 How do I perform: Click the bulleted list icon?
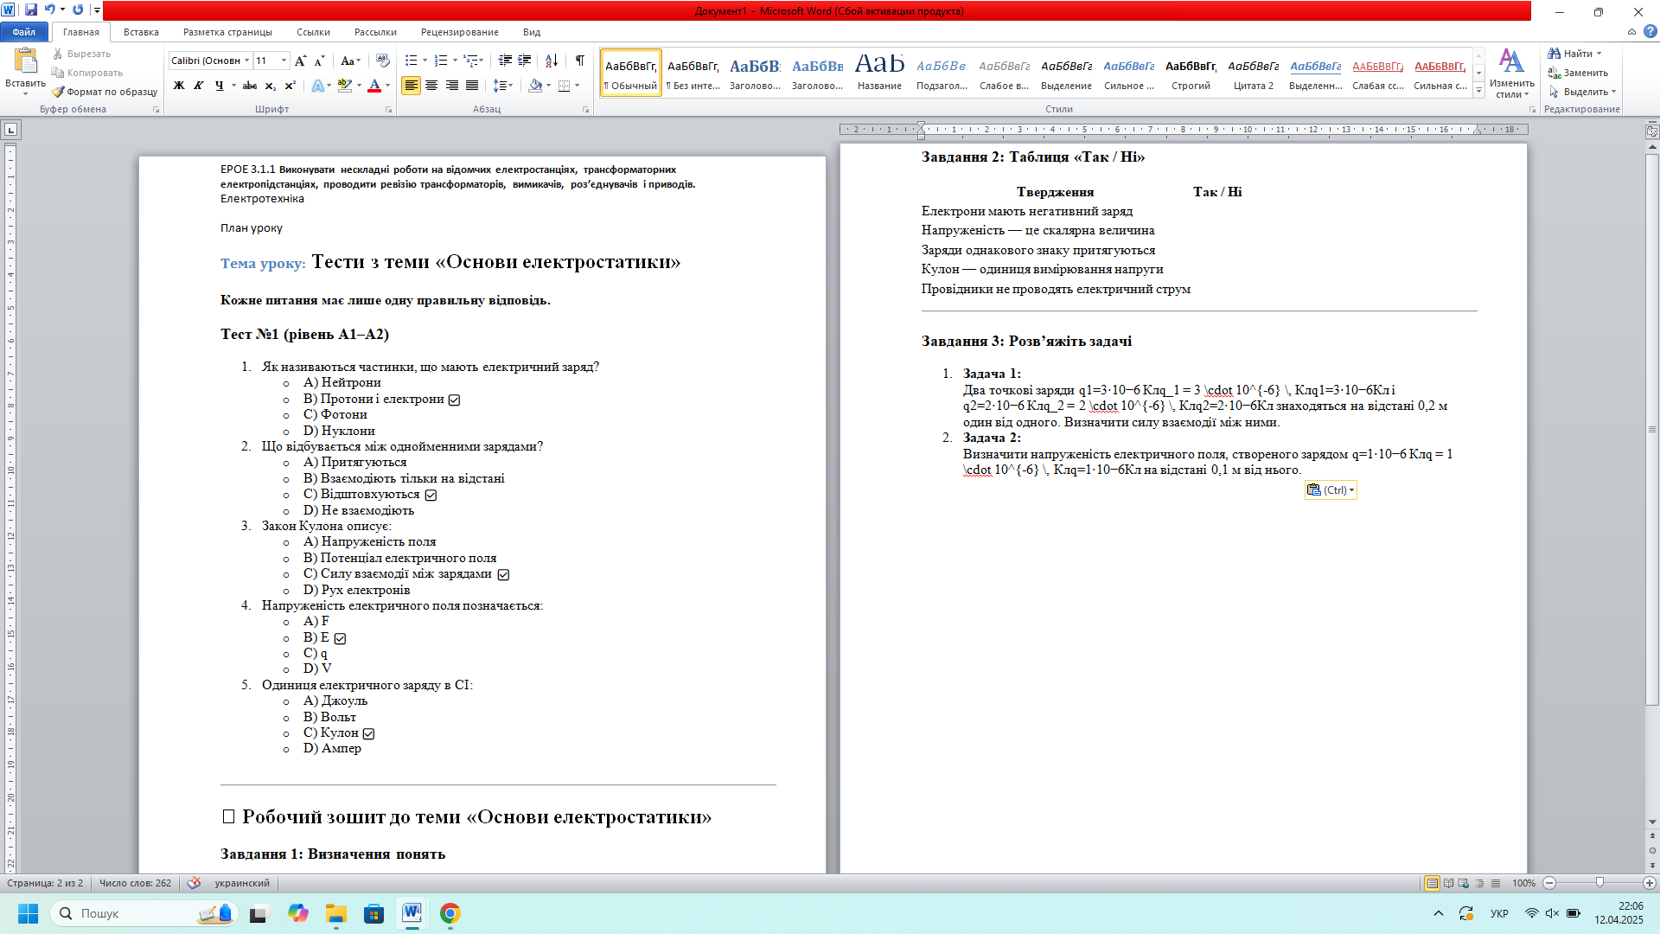(412, 61)
